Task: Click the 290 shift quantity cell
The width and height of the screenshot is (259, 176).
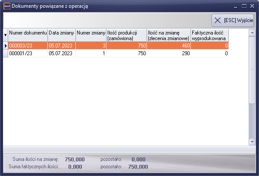Action: tap(168, 53)
